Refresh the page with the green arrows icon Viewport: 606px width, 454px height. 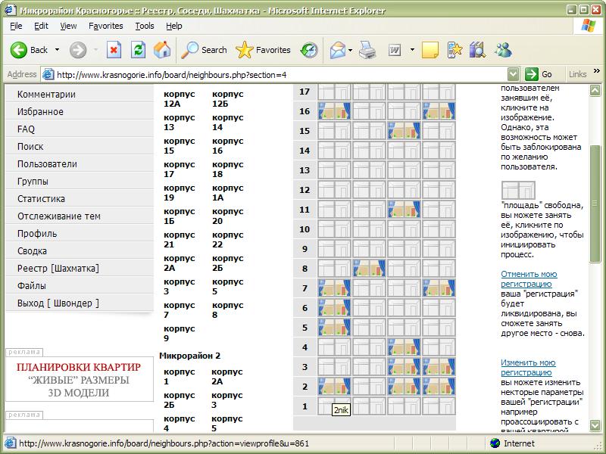click(x=138, y=50)
